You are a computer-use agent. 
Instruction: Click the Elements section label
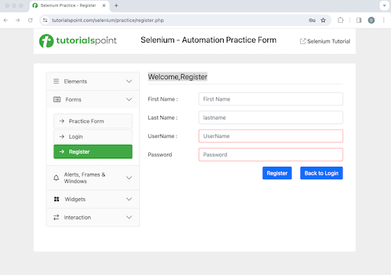(76, 82)
